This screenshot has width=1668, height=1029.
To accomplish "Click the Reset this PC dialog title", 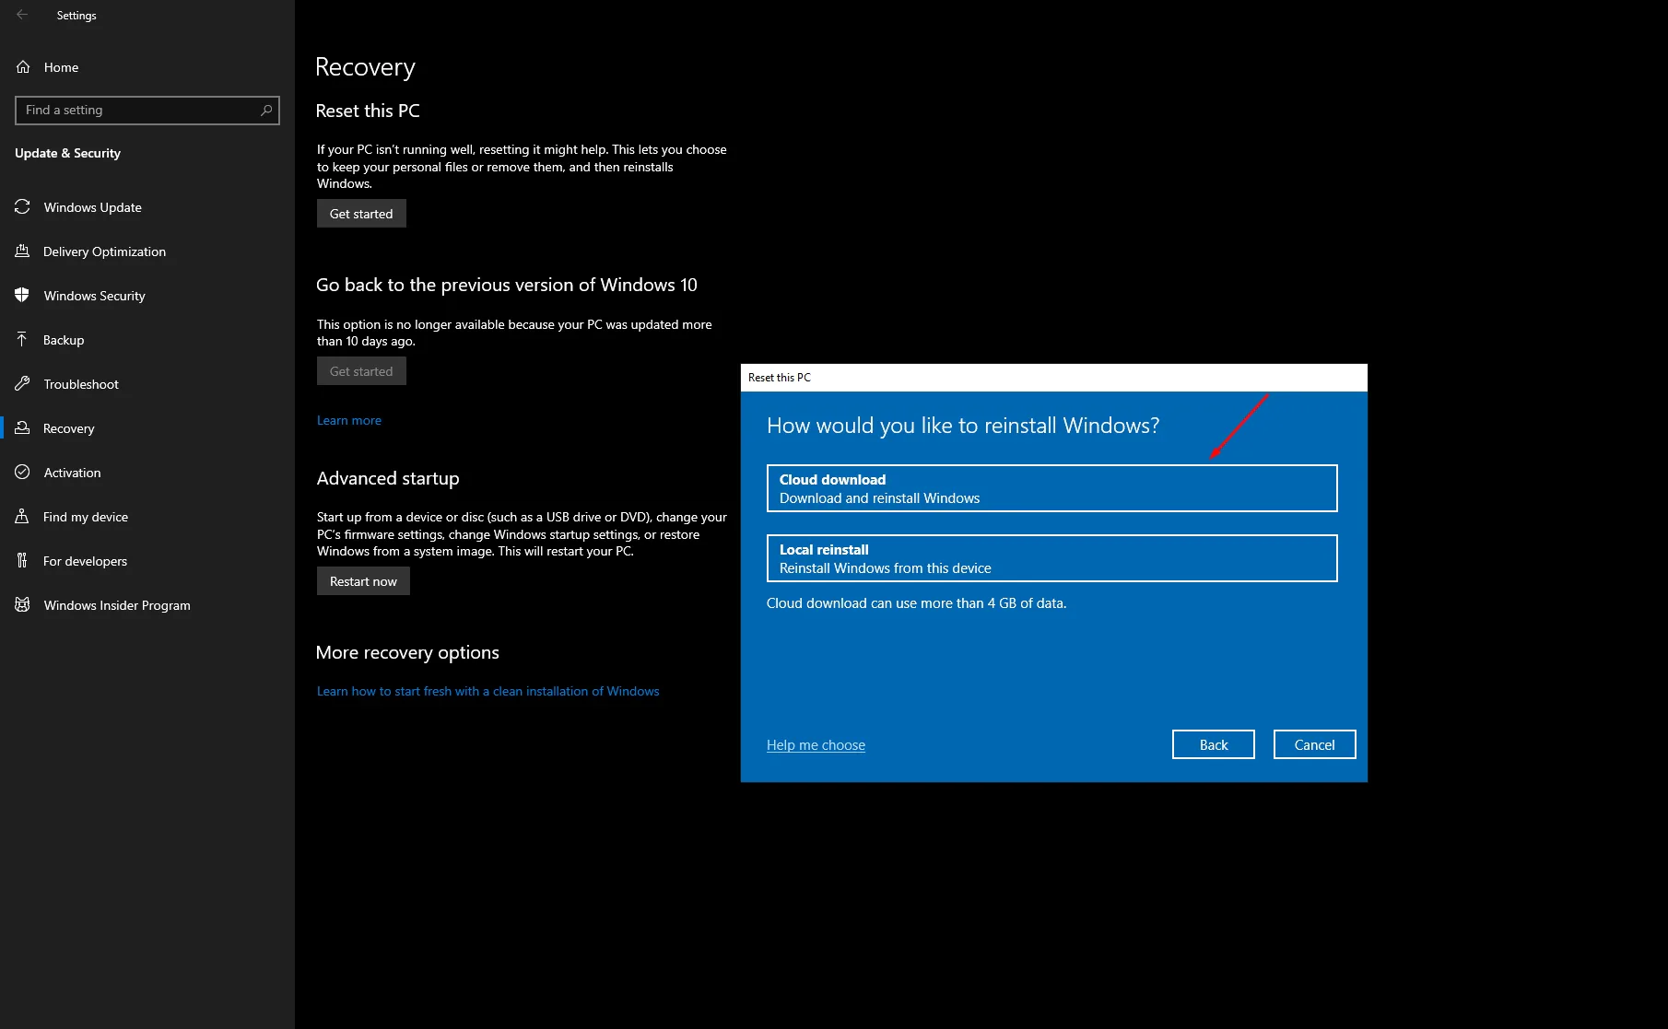I will click(780, 378).
